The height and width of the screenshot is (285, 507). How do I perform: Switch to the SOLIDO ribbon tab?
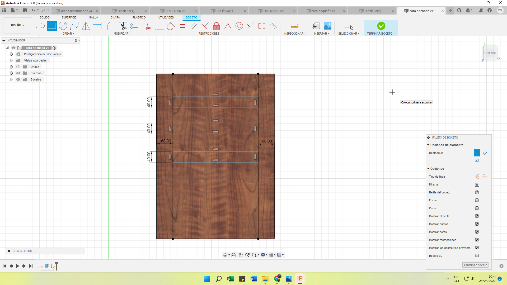coord(44,17)
